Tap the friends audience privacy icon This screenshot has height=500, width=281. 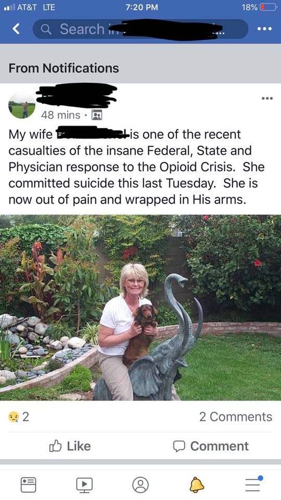pos(97,115)
